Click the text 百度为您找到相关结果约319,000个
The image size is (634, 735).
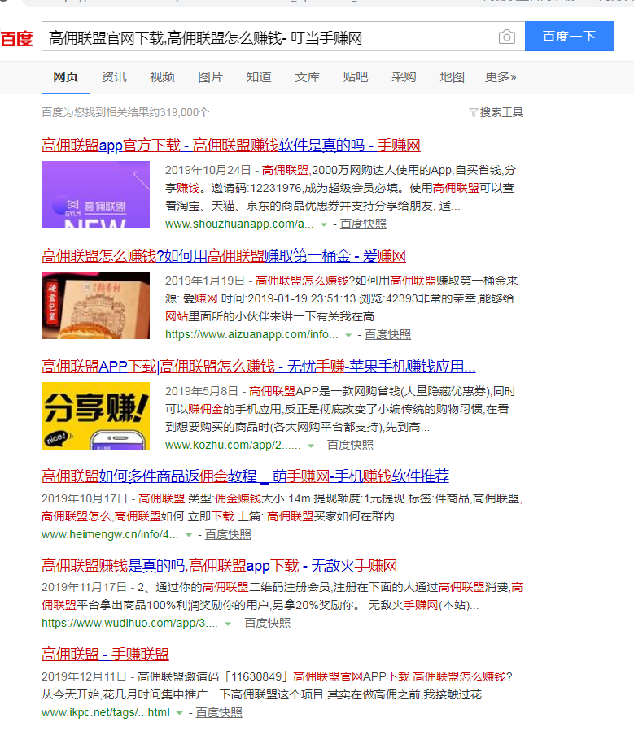[125, 112]
